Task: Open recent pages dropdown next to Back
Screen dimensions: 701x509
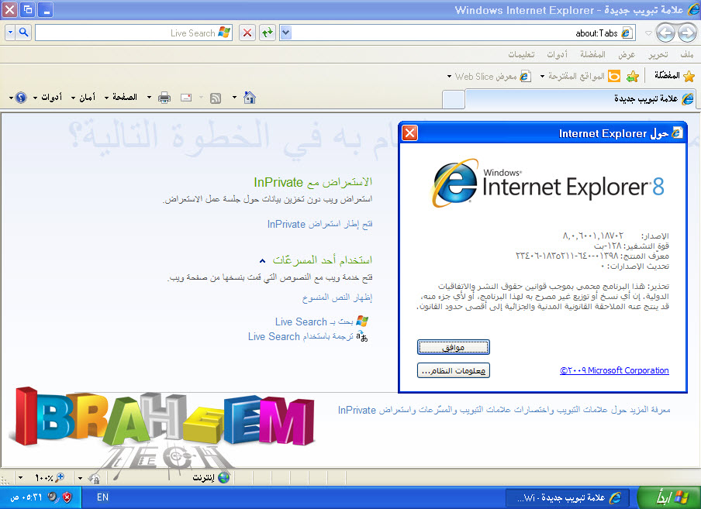Action: (648, 33)
